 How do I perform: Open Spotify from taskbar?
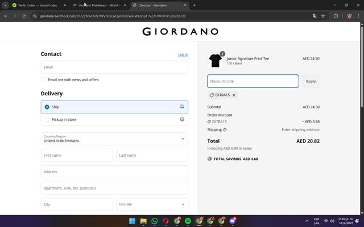[188, 221]
